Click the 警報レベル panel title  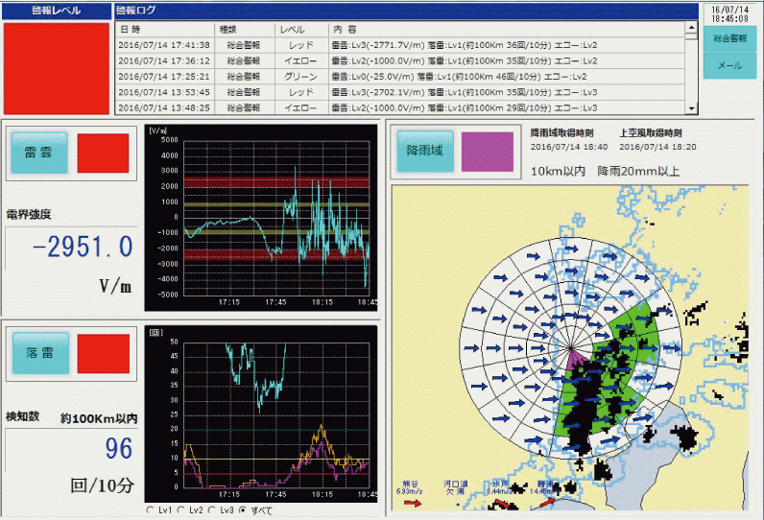click(57, 11)
